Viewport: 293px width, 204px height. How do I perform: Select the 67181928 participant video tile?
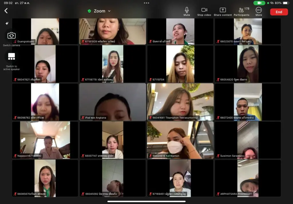113,31
